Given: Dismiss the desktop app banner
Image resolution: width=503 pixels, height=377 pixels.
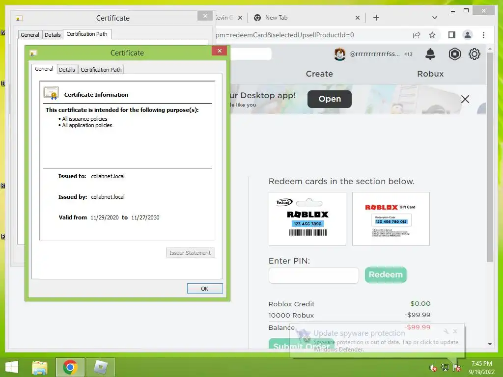Looking at the screenshot, I should (465, 99).
